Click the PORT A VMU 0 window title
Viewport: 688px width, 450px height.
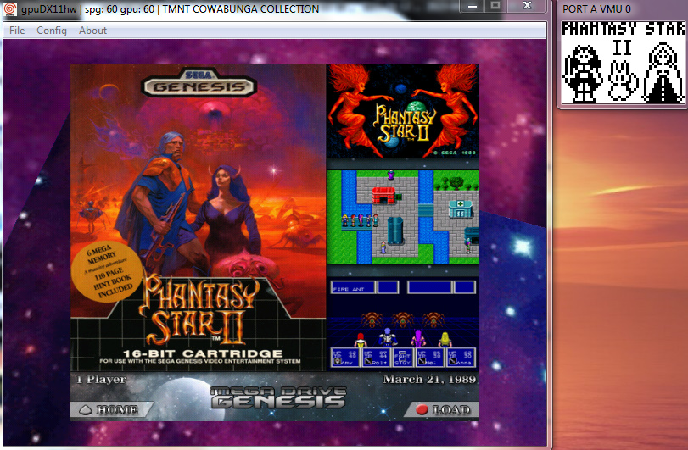596,8
